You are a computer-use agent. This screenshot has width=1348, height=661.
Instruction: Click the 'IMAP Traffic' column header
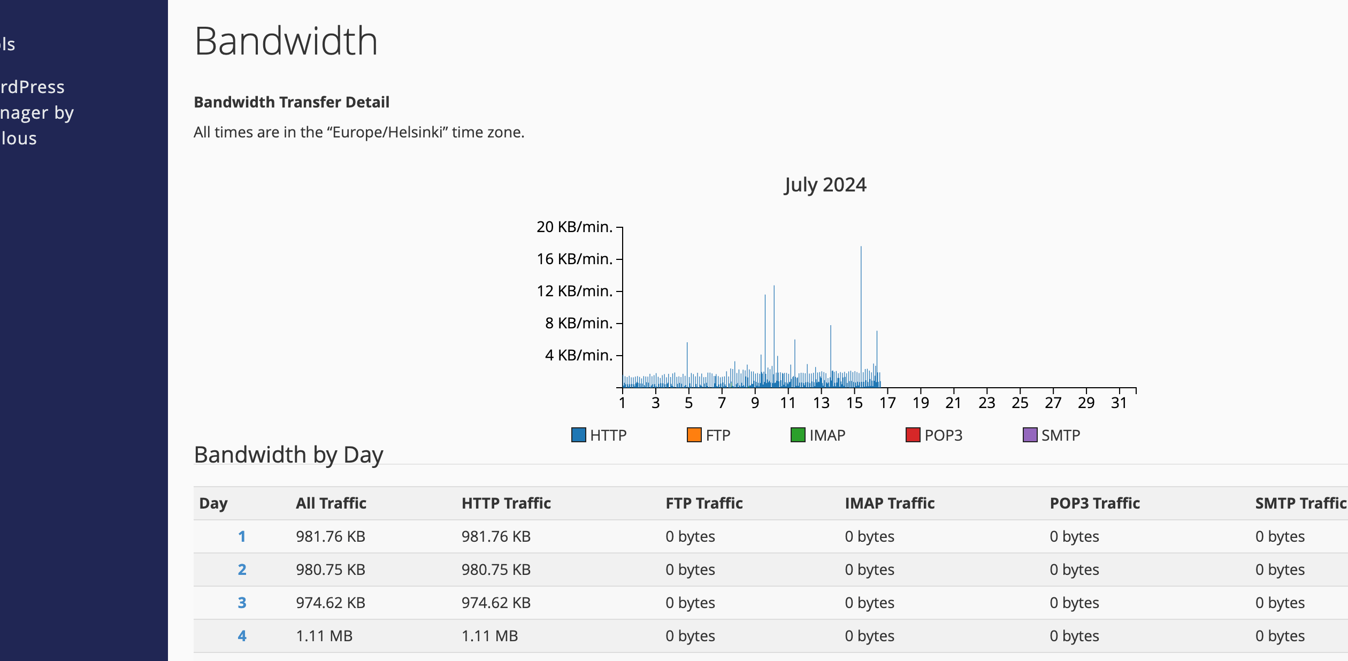pos(890,503)
